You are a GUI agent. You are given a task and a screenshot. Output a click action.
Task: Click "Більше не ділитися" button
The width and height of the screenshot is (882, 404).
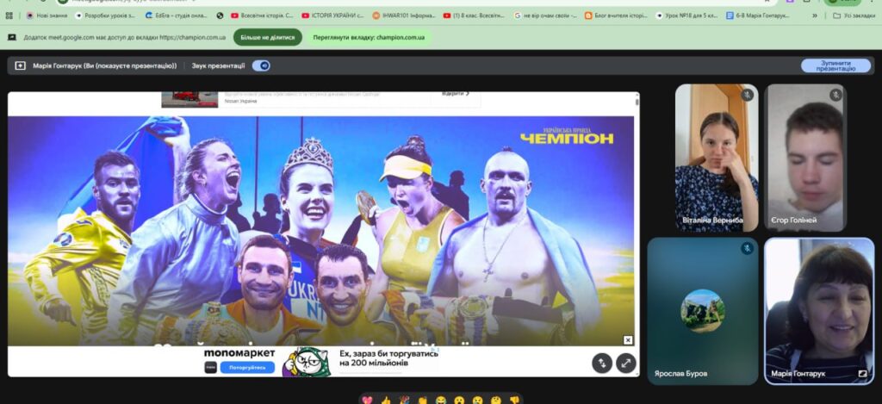tap(268, 38)
